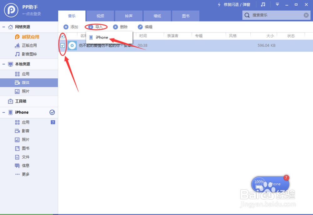Viewport: 313px width, 215px height.
Task: Click the 00:38 duration cell
Action: 142,45
